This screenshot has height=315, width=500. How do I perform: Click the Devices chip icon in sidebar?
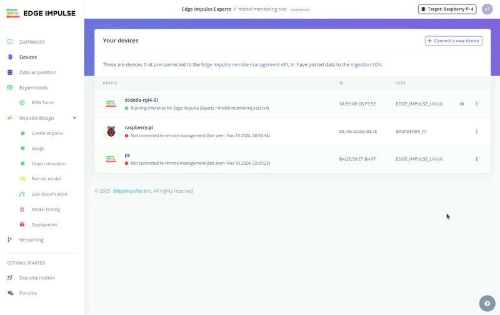pos(10,57)
